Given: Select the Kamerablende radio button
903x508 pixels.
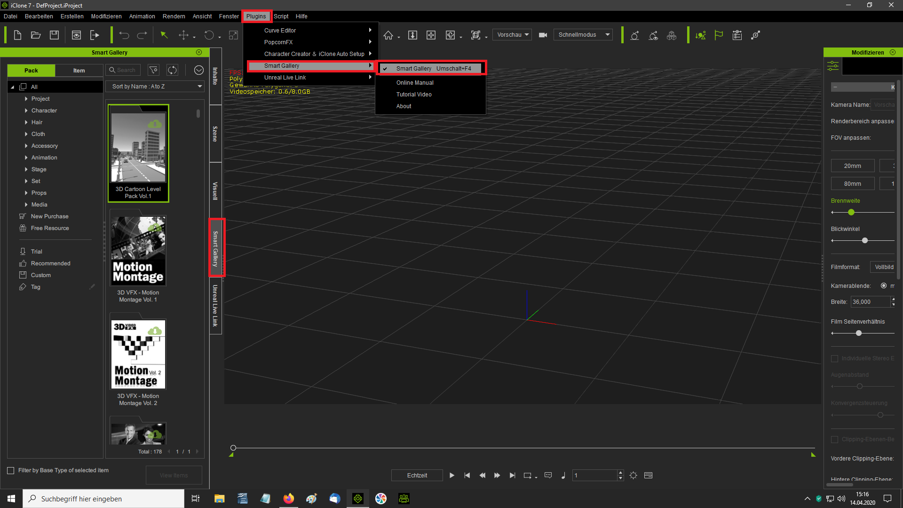Looking at the screenshot, I should pyautogui.click(x=884, y=286).
